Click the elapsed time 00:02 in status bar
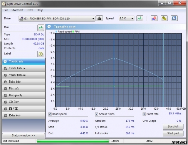The height and width of the screenshot is (145, 188). [x=149, y=141]
